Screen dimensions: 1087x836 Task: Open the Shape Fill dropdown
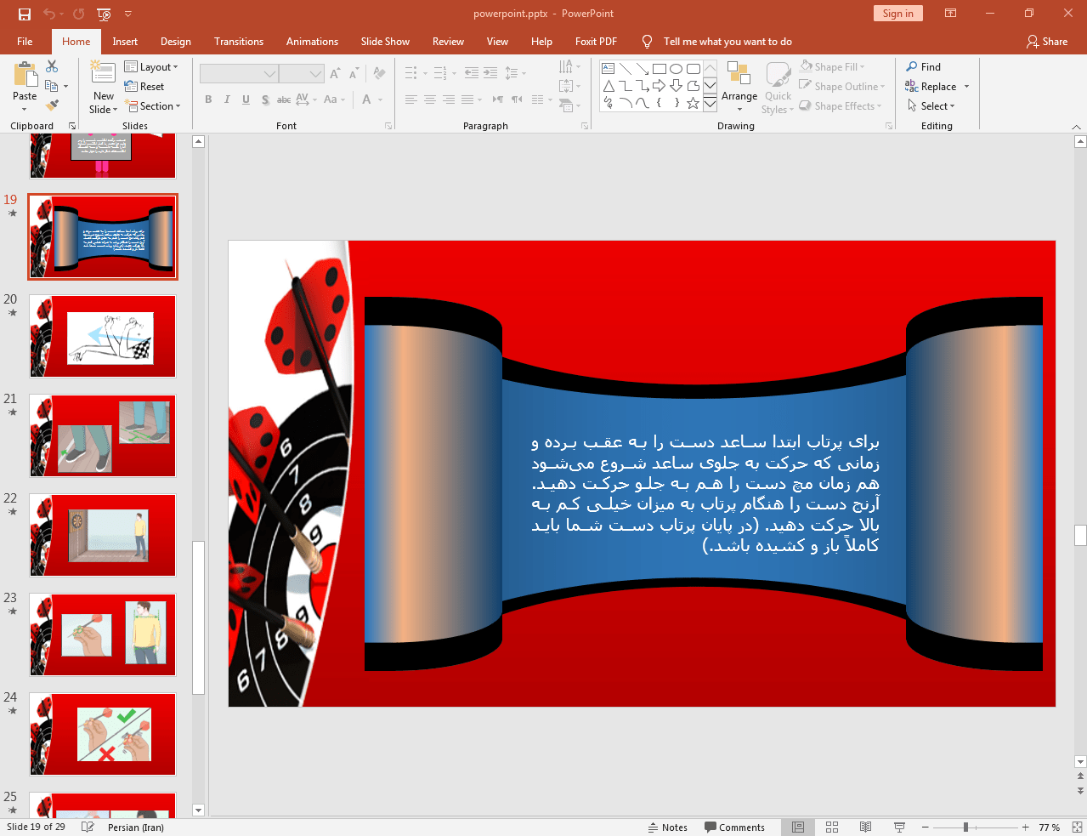tap(832, 66)
